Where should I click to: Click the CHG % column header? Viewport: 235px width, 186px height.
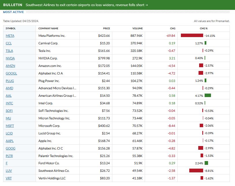tap(204, 28)
